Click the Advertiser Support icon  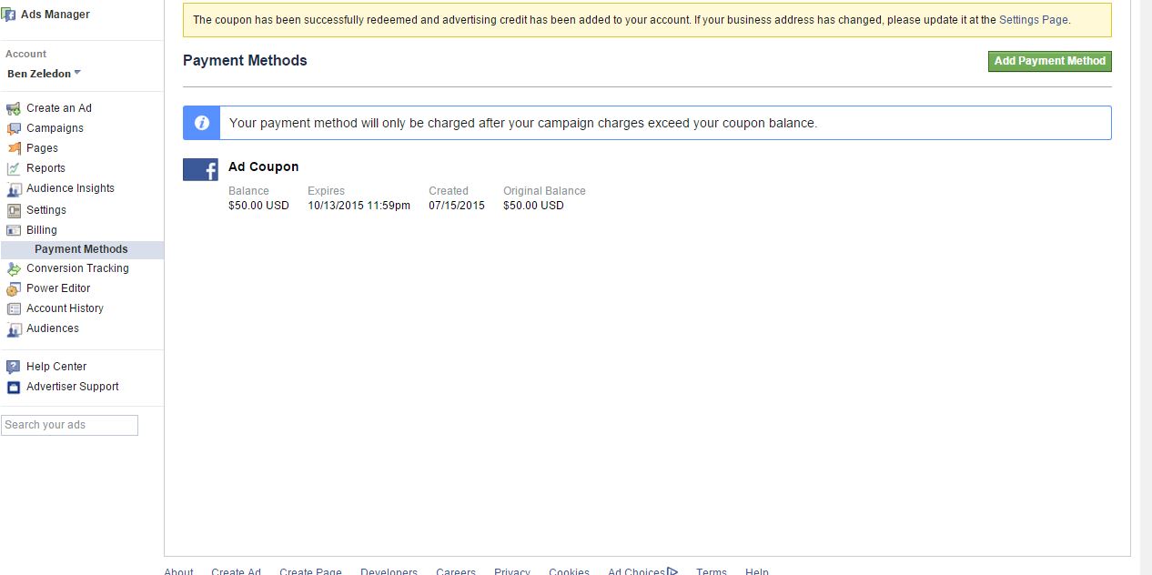[x=14, y=387]
